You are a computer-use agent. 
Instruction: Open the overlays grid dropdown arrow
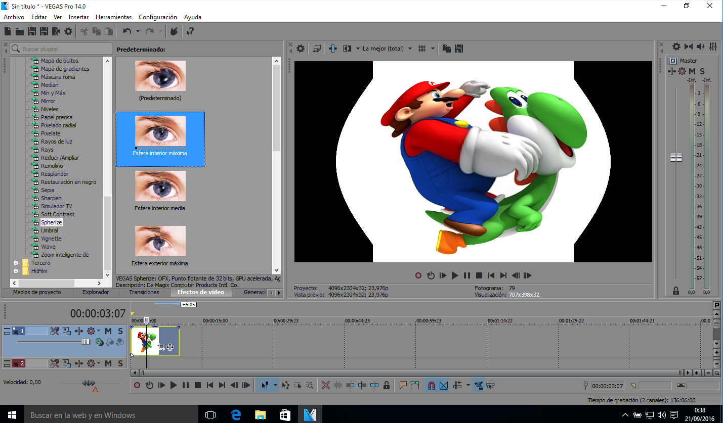(x=433, y=49)
